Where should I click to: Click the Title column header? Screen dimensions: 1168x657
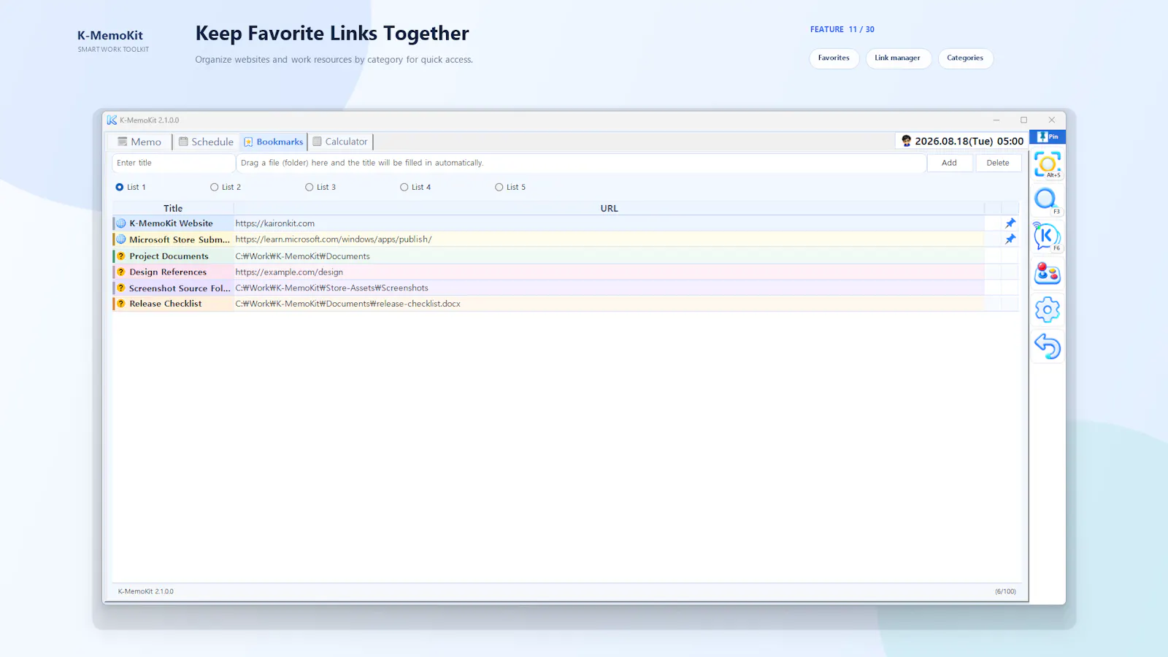pyautogui.click(x=173, y=208)
